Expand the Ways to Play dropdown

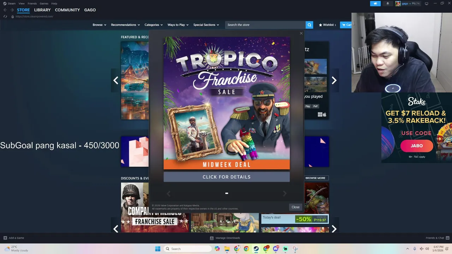[x=178, y=25]
